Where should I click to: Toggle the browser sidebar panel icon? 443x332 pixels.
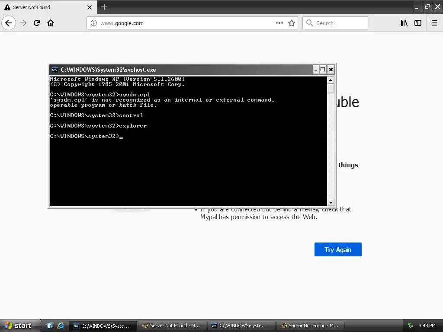[x=418, y=23]
